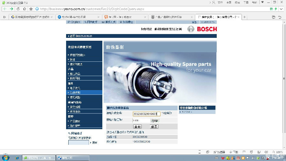The height and width of the screenshot is (161, 286).
Task: Click the verification code input field
Action: (x=141, y=121)
